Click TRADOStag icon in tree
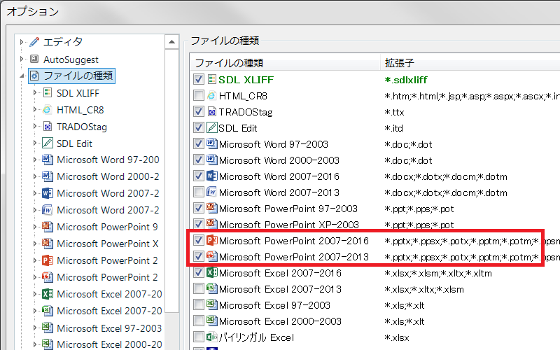The image size is (560, 350). tap(48, 127)
